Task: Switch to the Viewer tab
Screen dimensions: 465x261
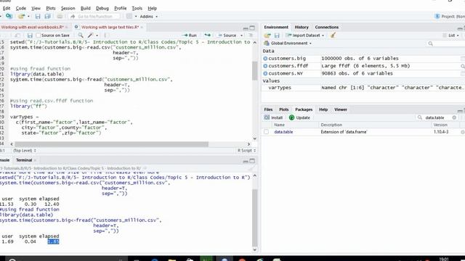Action: (341, 109)
